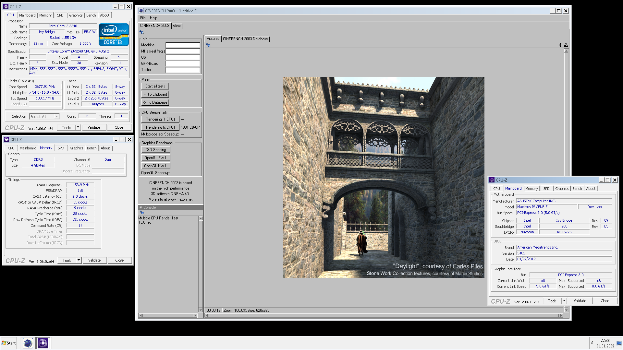Screen dimensions: 623x350
Task: Click the display icon in the system tray
Action: tap(619, 343)
